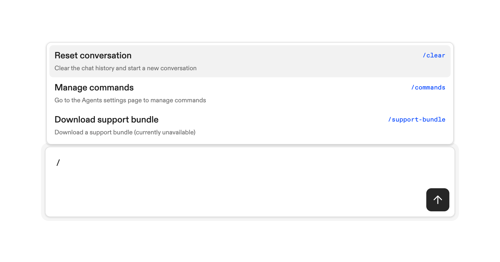
Task: Click the typed slash character in the input
Action: point(58,163)
